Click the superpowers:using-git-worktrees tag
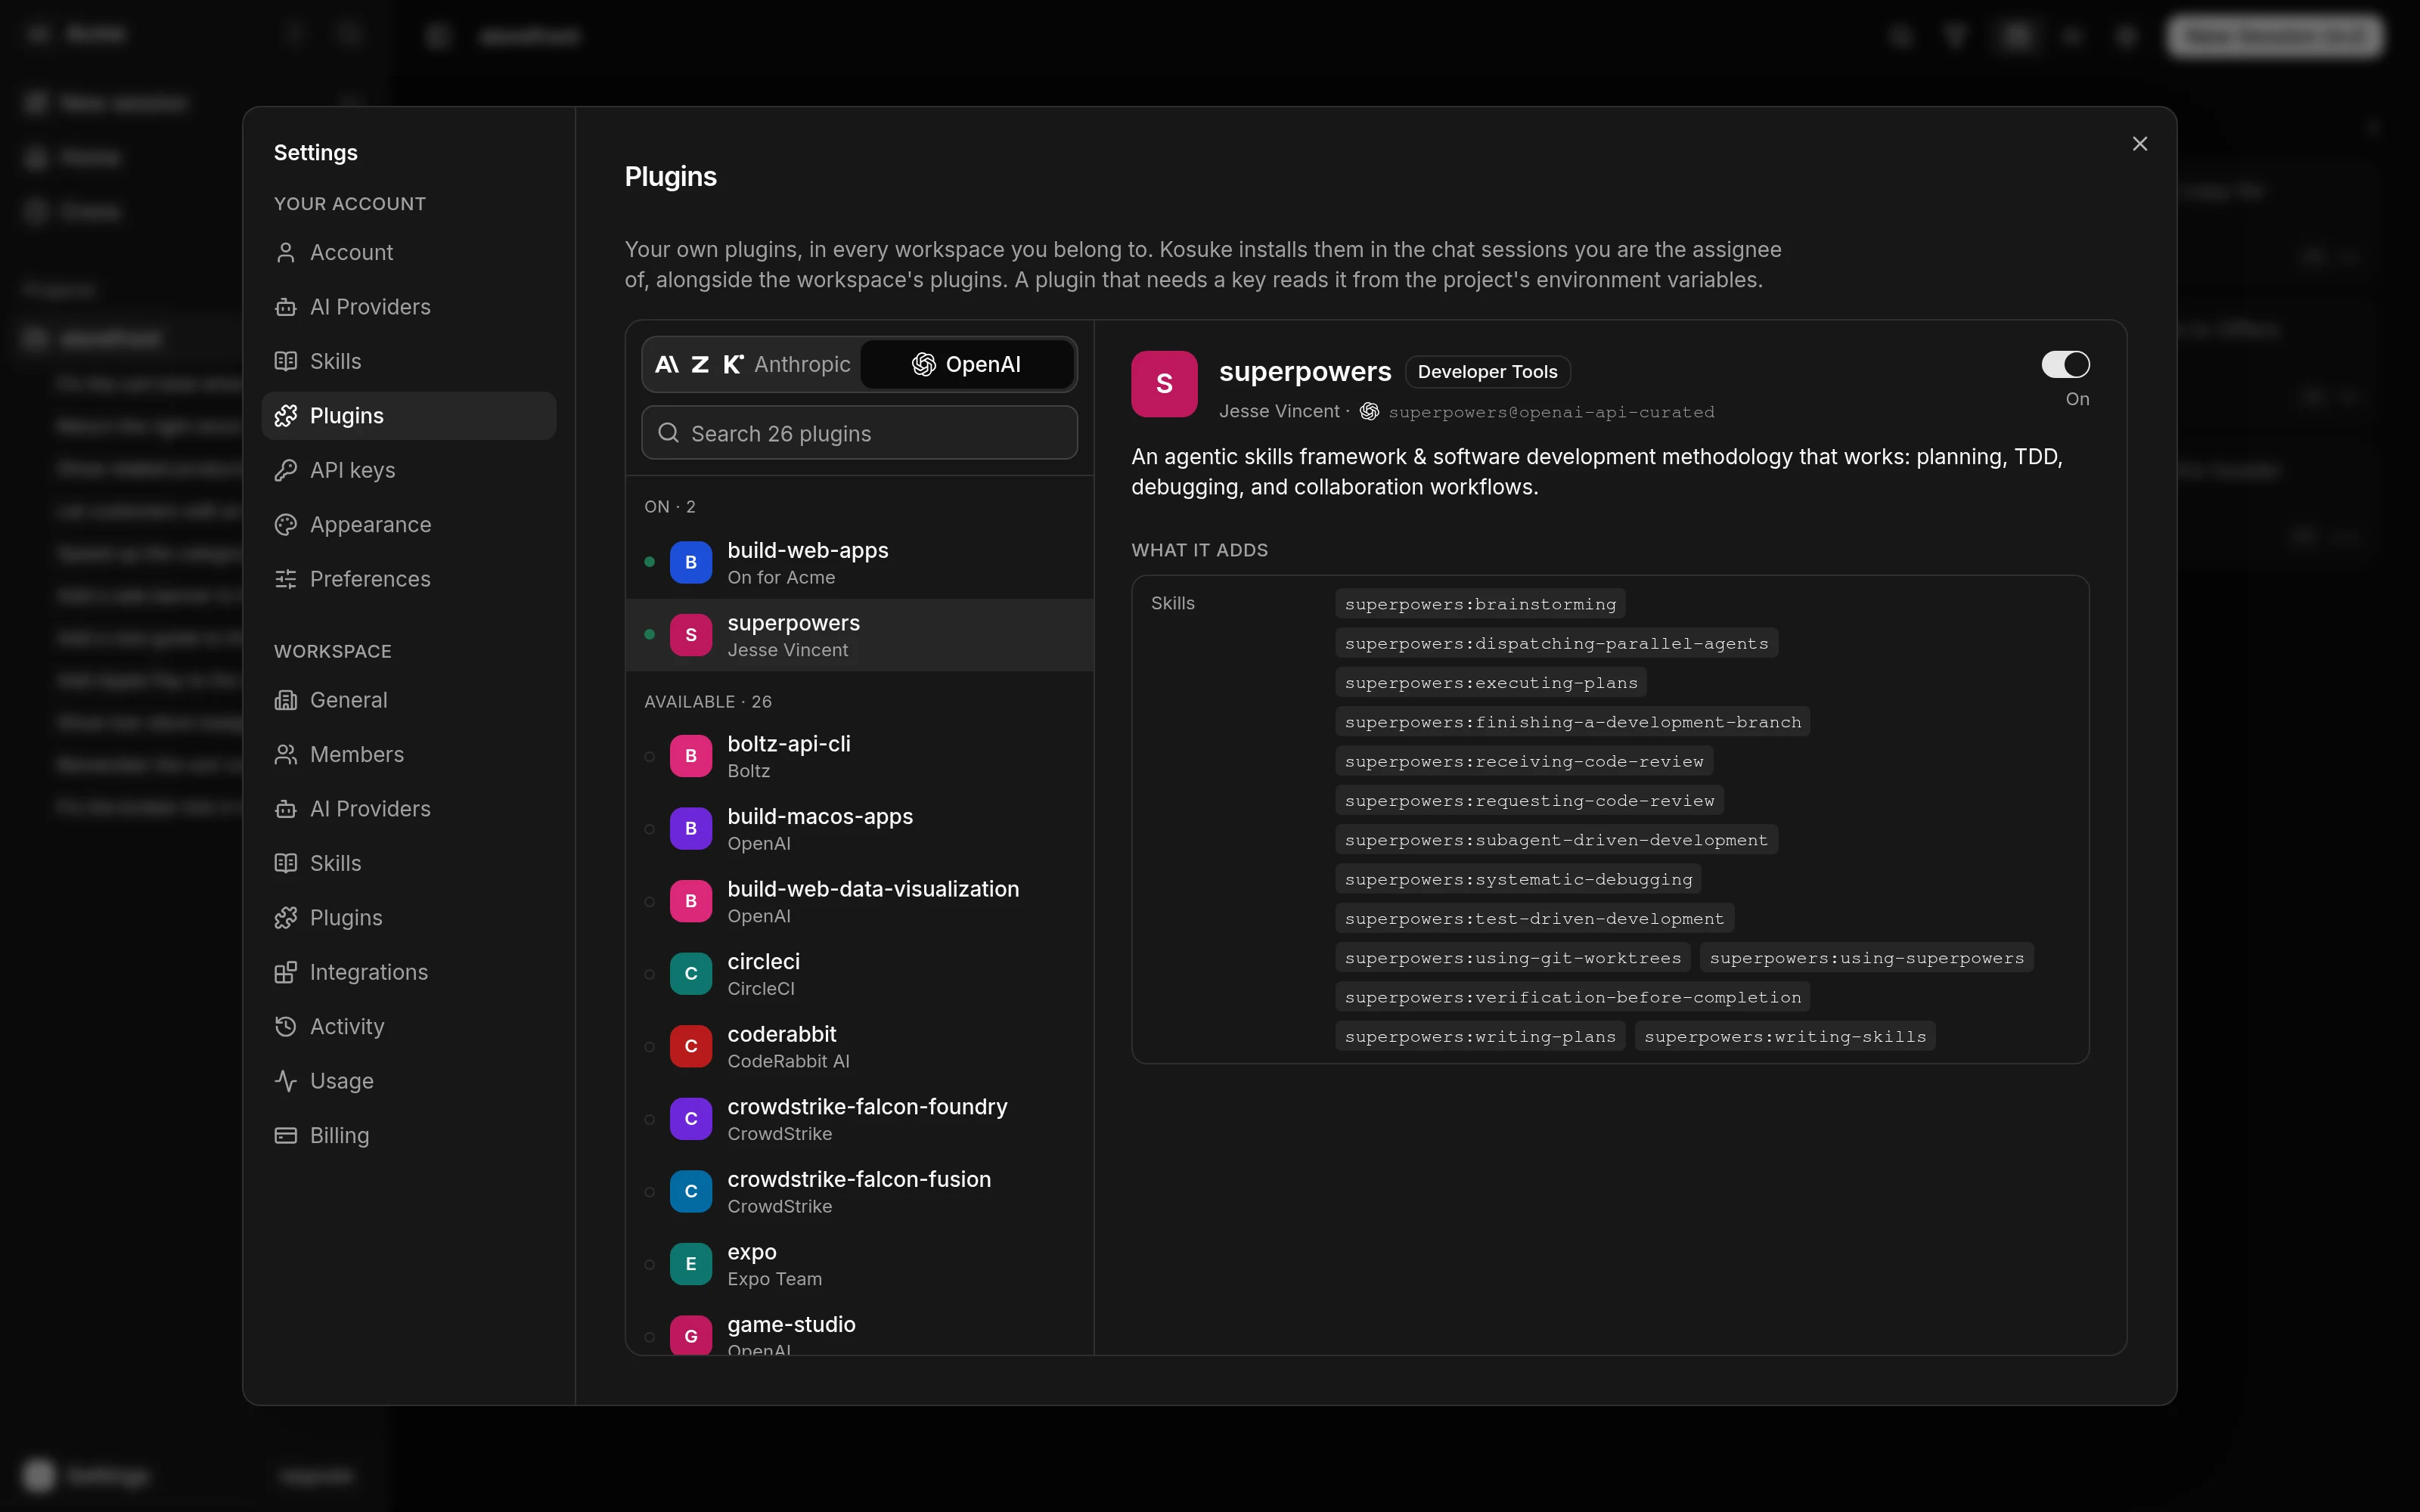Viewport: 2420px width, 1512px height. 1513,958
